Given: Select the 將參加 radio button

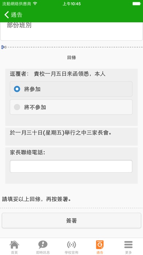Looking at the screenshot, I should coord(17,89).
